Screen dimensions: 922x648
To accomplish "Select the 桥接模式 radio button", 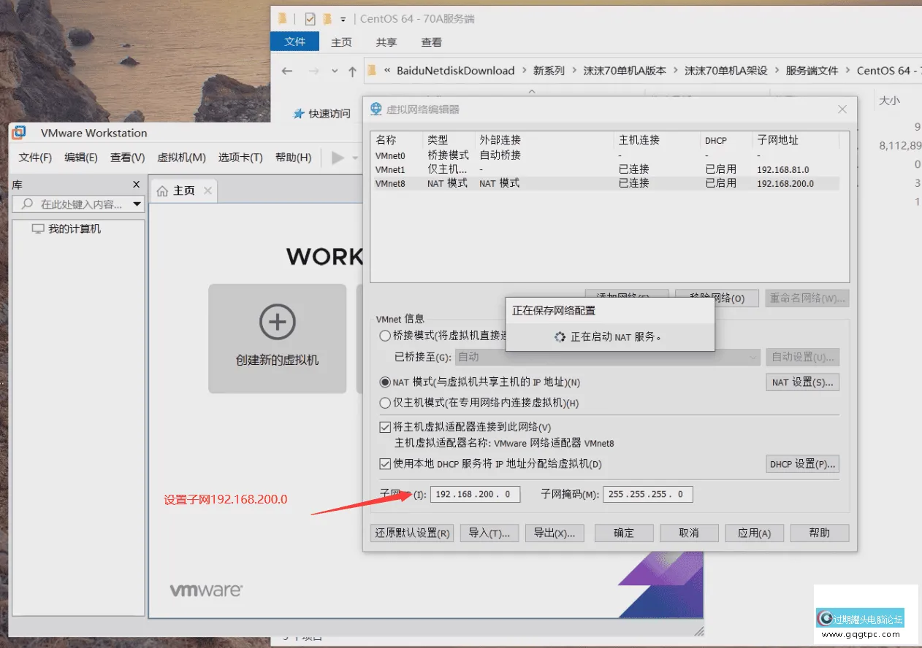I will tap(385, 336).
